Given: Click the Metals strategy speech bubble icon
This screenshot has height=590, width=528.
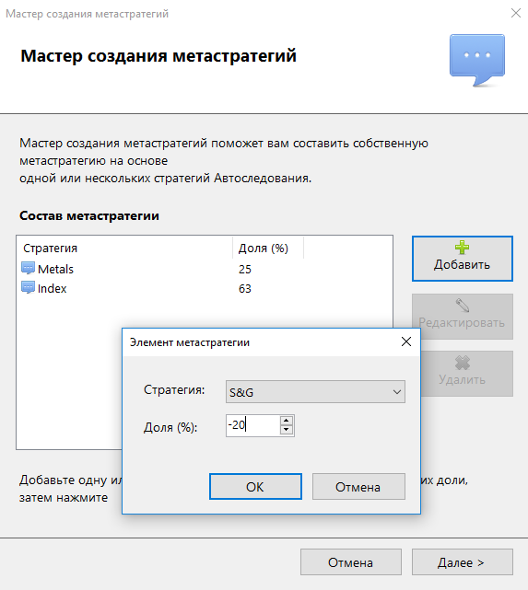Looking at the screenshot, I should pos(28,268).
